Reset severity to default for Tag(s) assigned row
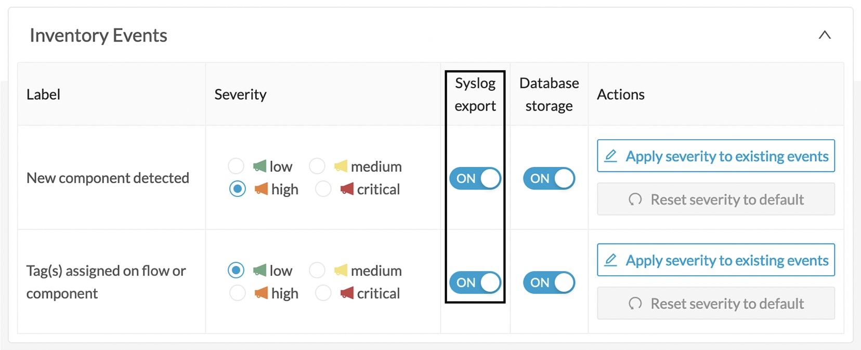 pyautogui.click(x=716, y=303)
